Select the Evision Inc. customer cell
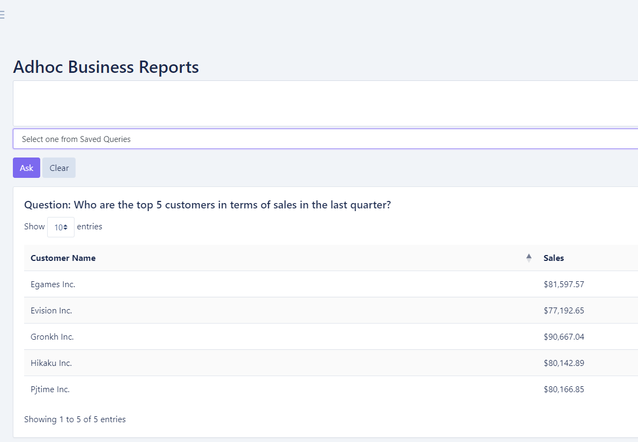The height and width of the screenshot is (442, 638). click(x=51, y=311)
